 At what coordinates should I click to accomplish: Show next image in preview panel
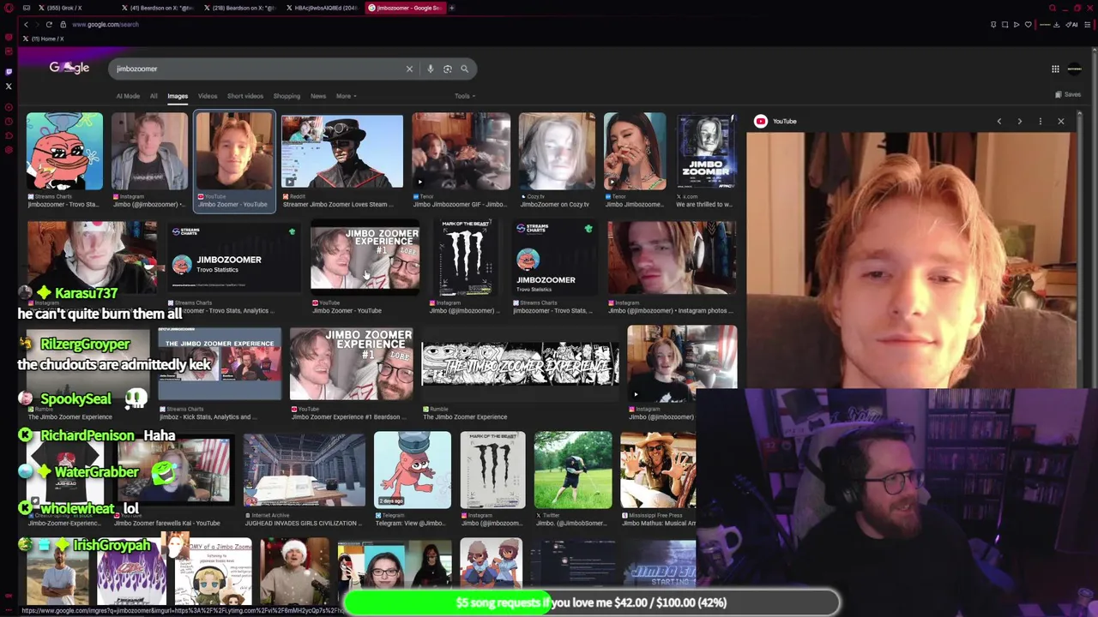point(1020,122)
